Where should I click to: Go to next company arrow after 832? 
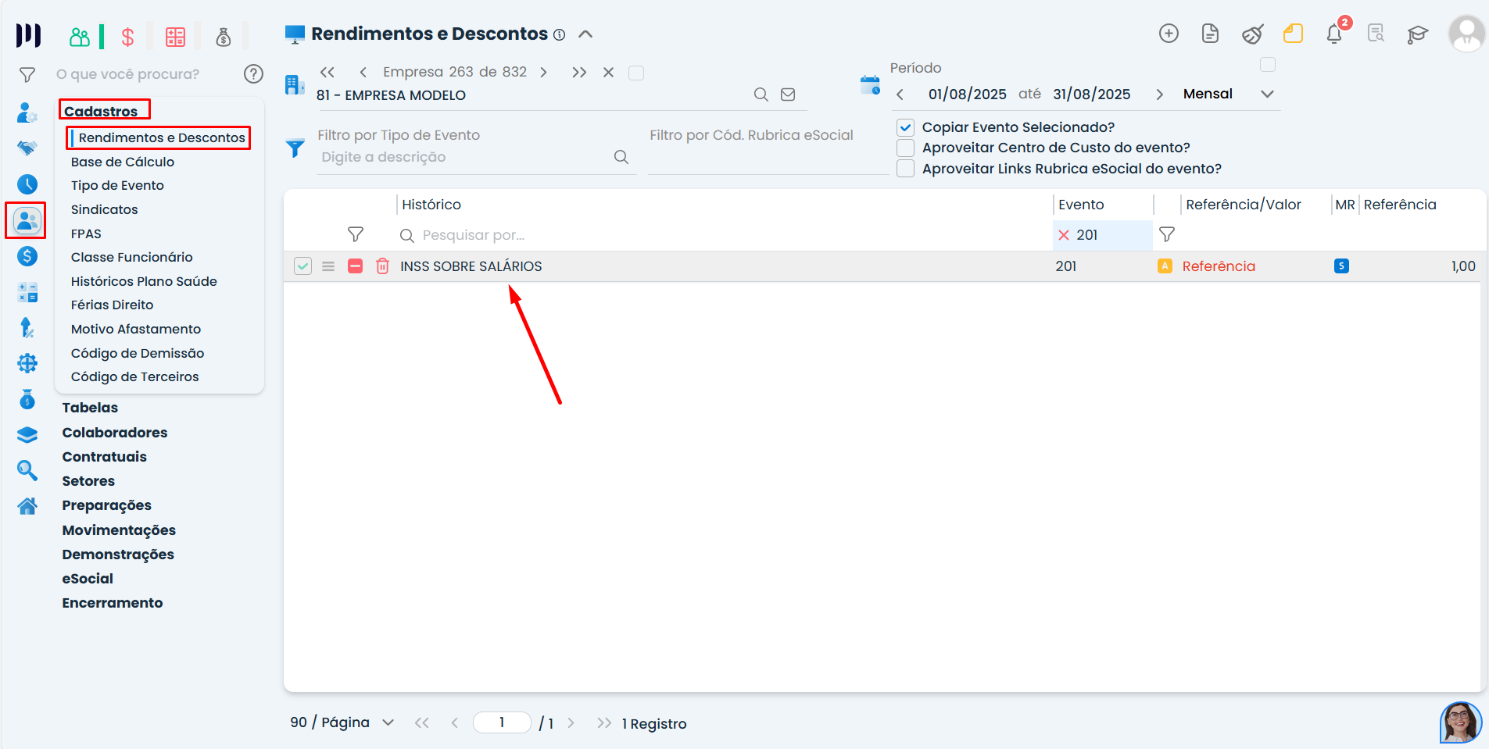pyautogui.click(x=543, y=72)
